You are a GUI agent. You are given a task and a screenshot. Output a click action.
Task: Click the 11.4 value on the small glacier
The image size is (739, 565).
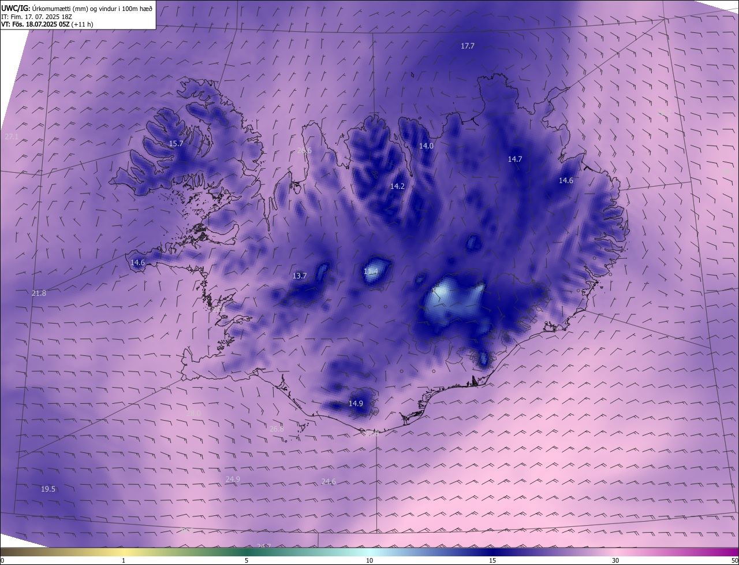371,271
